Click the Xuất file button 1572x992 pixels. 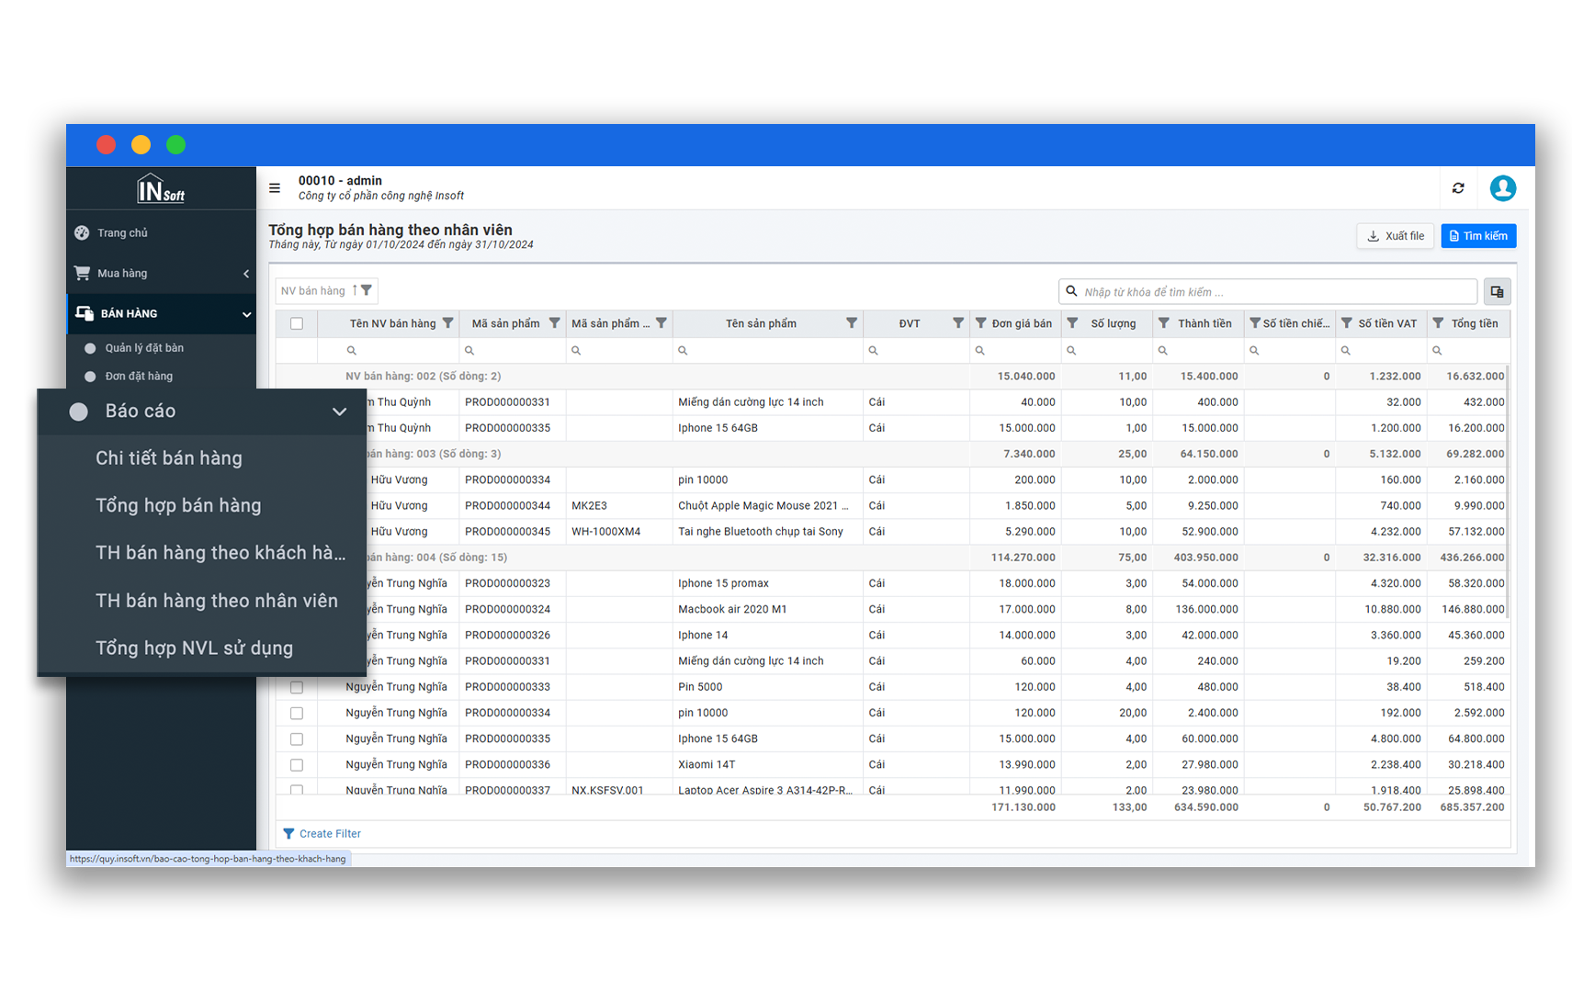pyautogui.click(x=1395, y=236)
